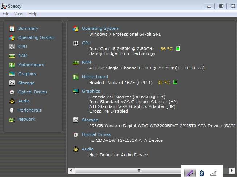The height and width of the screenshot is (177, 237).
Task: Click the Peripherals mouse icon in sidebar
Action: click(12, 110)
